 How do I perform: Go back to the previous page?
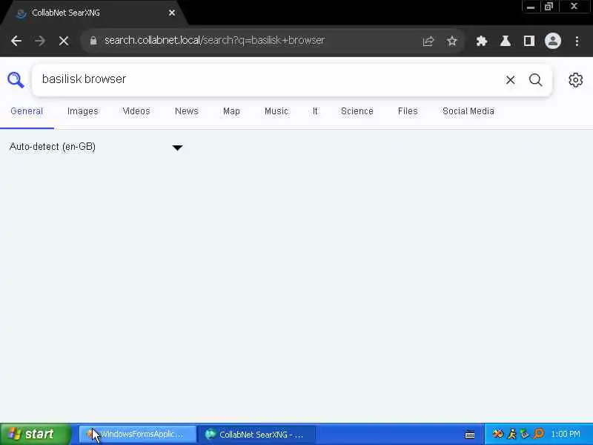pyautogui.click(x=16, y=41)
